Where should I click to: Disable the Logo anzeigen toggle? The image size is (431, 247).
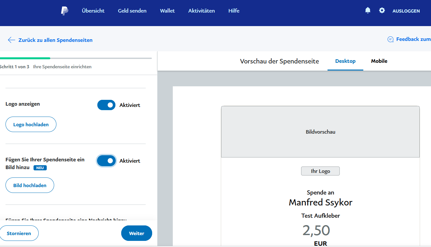tap(106, 105)
